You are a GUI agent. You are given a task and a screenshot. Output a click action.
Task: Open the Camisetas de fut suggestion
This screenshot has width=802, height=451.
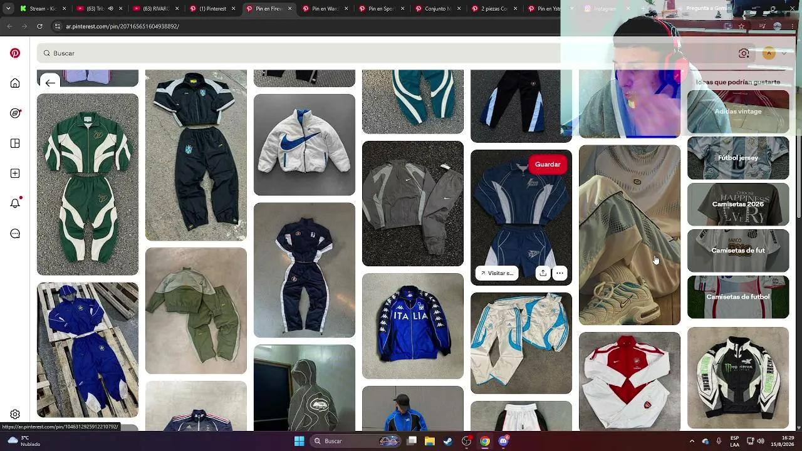coord(738,251)
